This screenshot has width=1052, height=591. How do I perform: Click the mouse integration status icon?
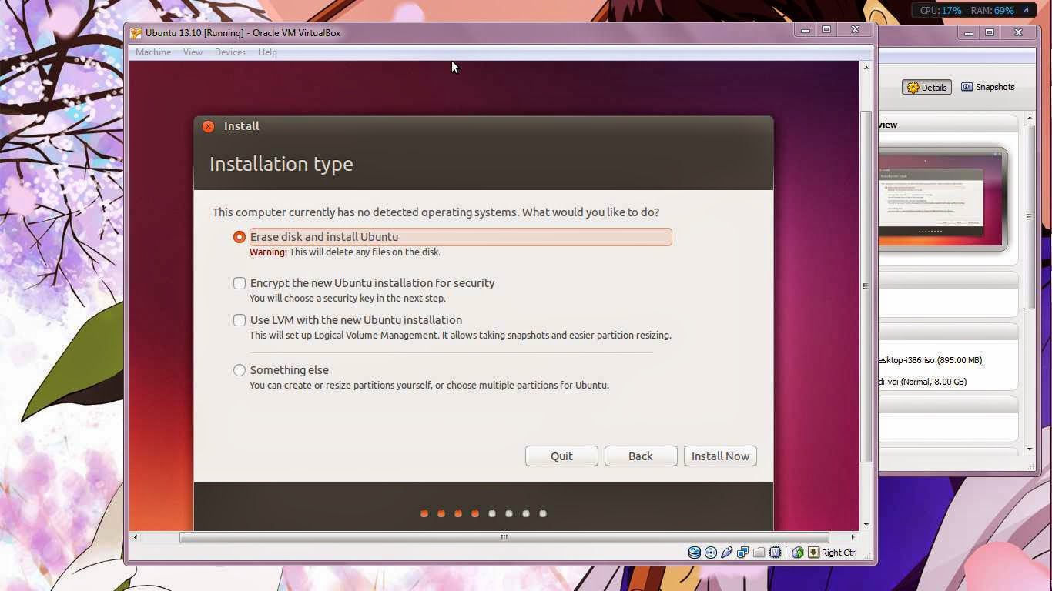(798, 553)
